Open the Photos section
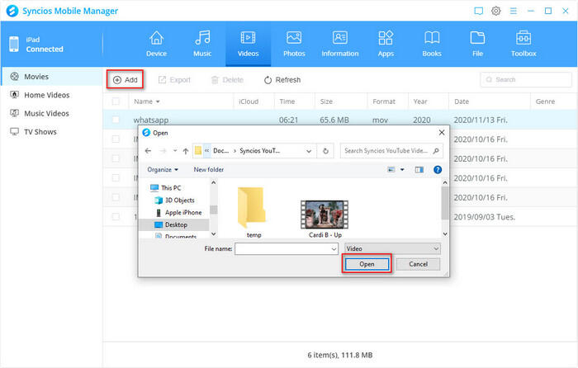Screen dimensions: 578x368 pos(293,44)
